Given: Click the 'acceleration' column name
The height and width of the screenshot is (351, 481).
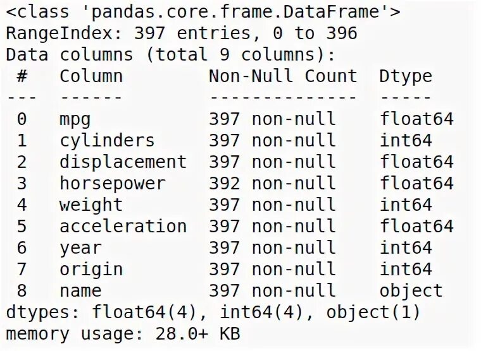Looking at the screenshot, I should click(123, 227).
